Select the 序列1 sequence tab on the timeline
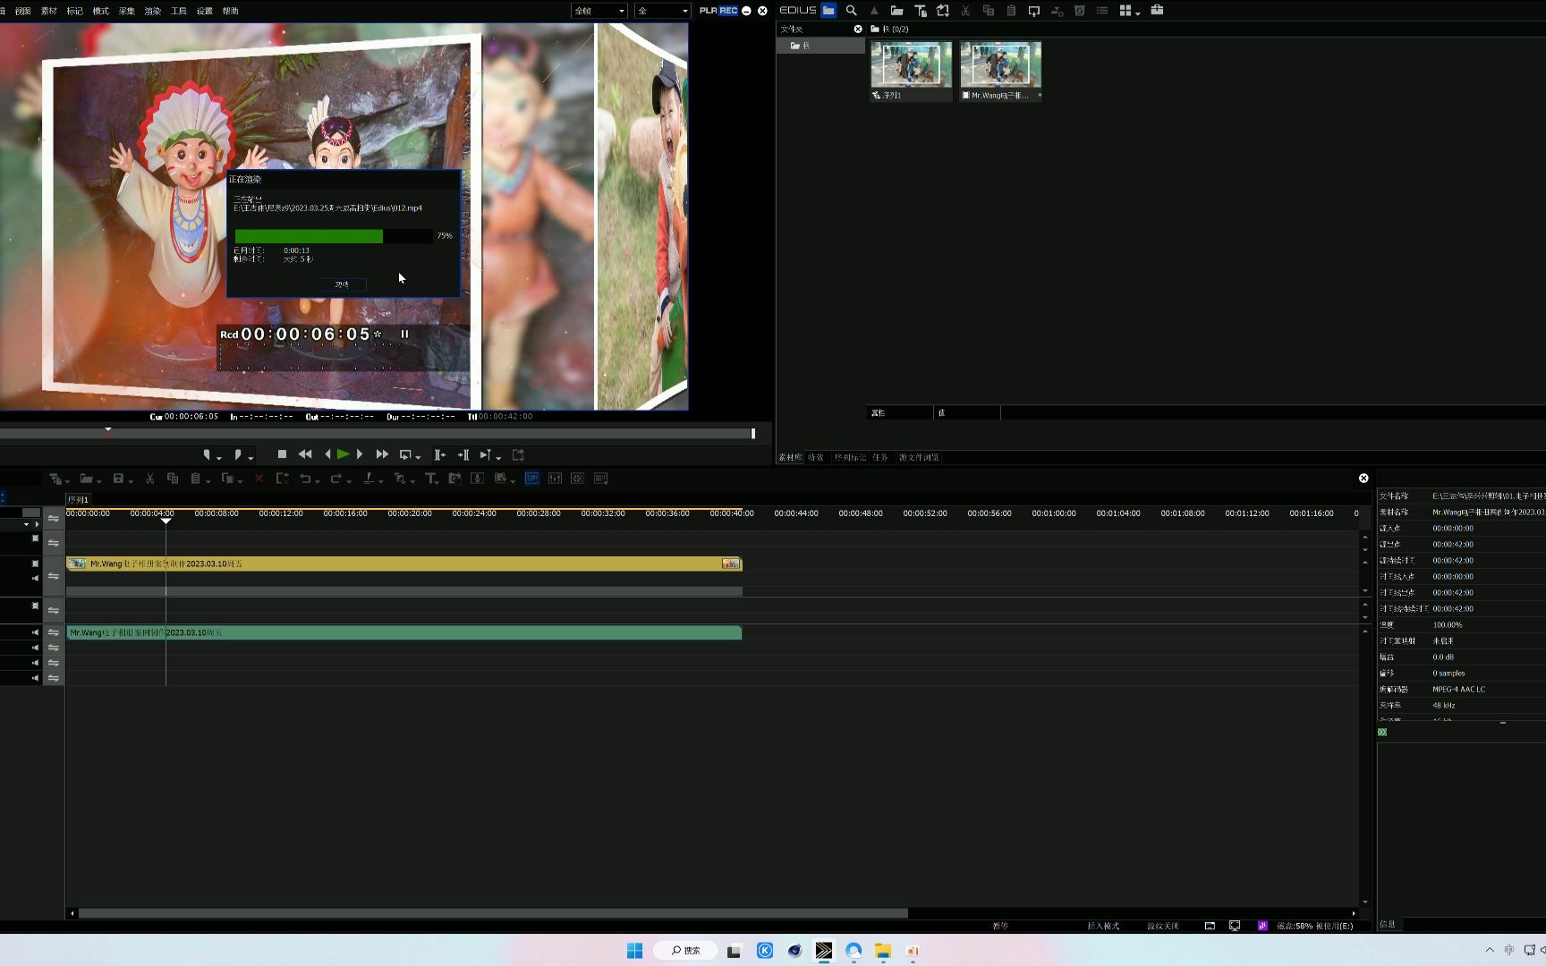Screen dimensions: 1546x966 coord(79,500)
